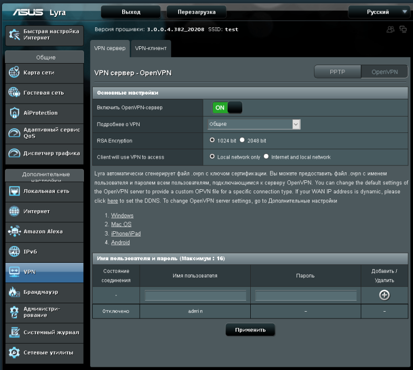The width and height of the screenshot is (413, 370).
Task: Open AiProtection menu item
Action: 44,114
